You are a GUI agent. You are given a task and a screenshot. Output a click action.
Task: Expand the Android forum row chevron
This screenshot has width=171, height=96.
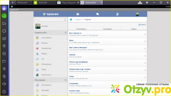point(145,56)
